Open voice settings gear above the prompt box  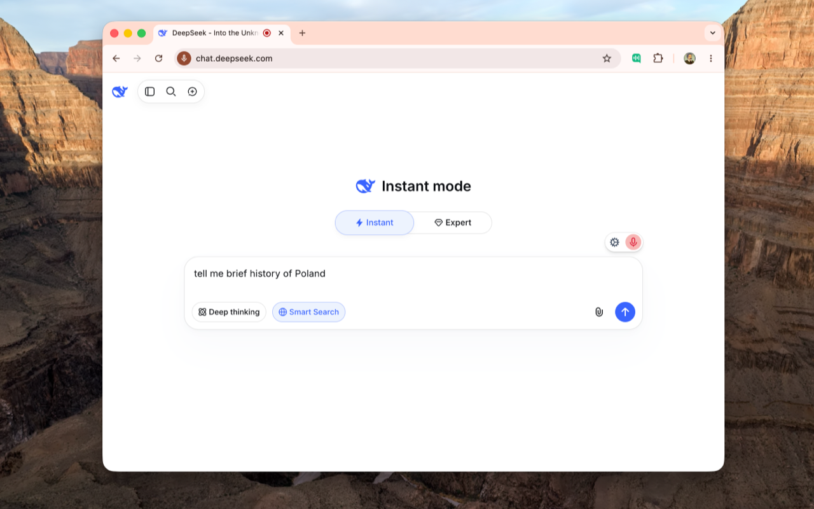[614, 242]
